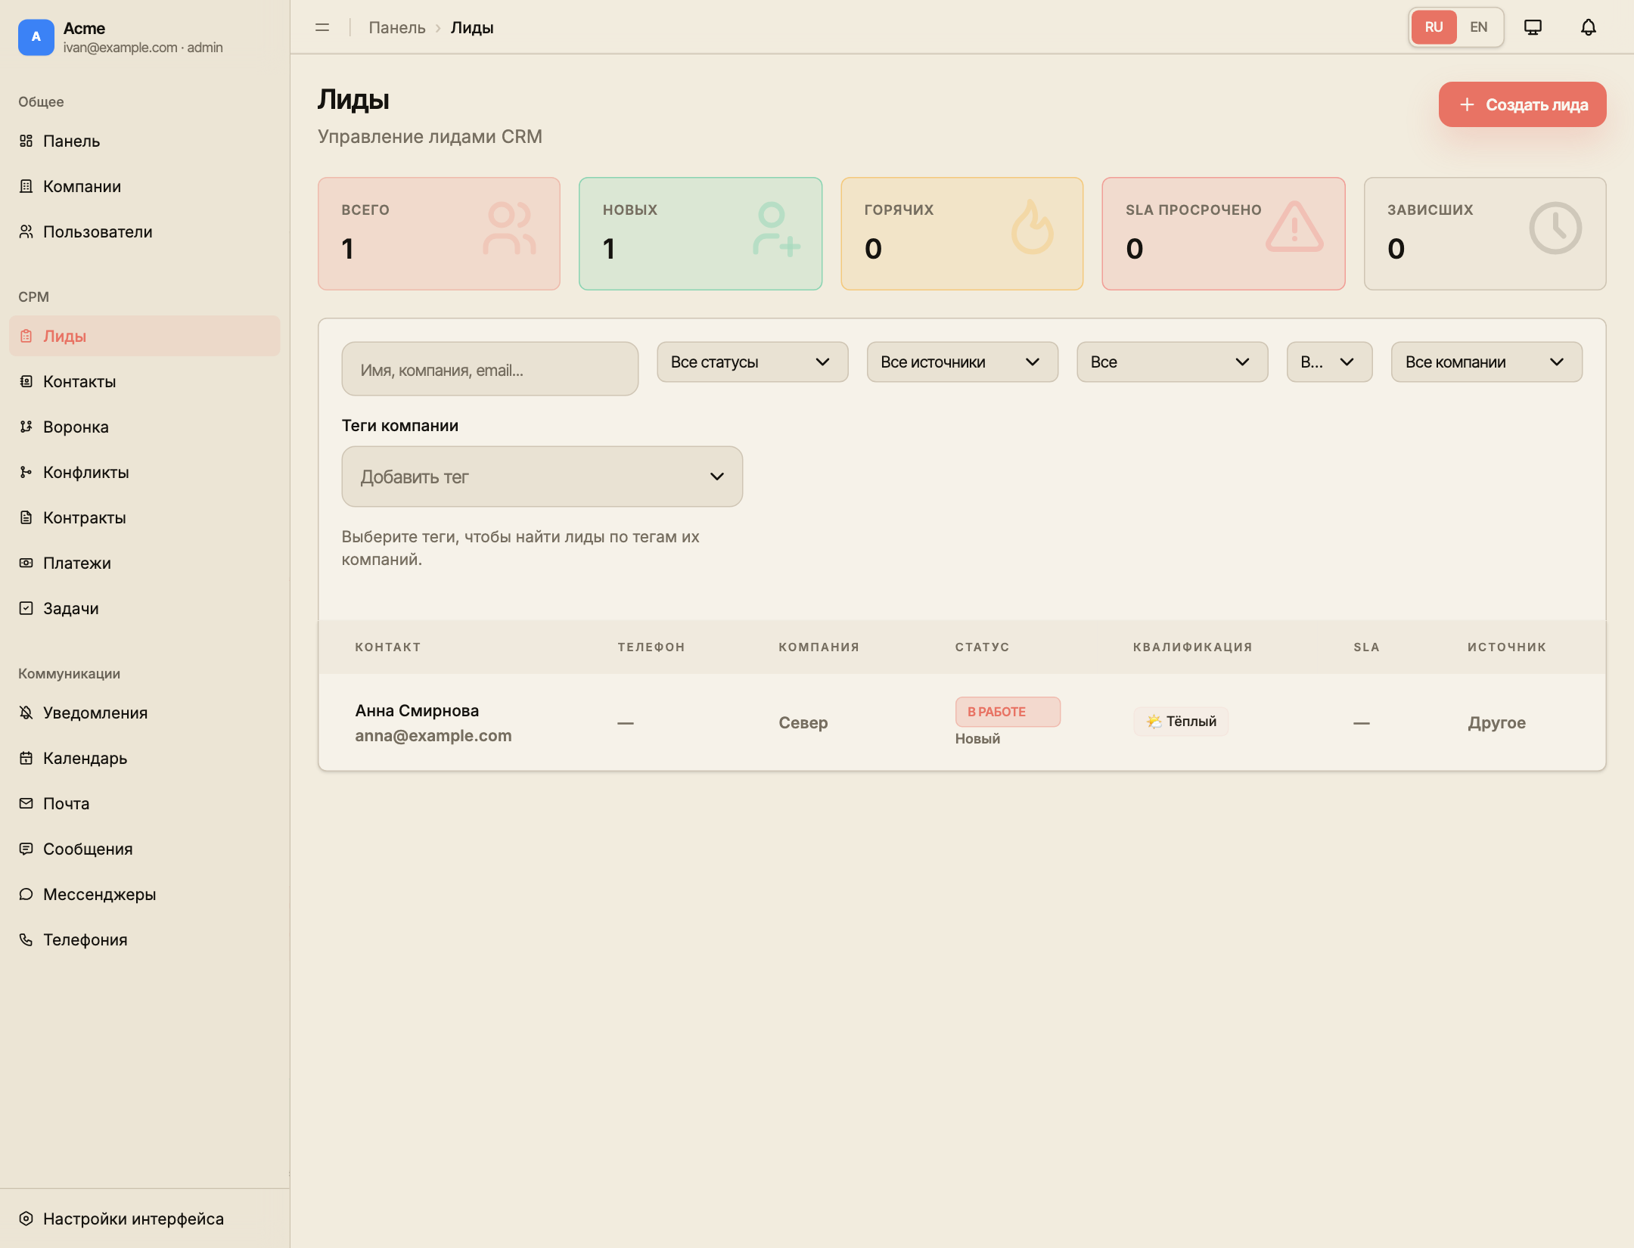The image size is (1634, 1248).
Task: Switch language to EN
Action: click(x=1479, y=27)
